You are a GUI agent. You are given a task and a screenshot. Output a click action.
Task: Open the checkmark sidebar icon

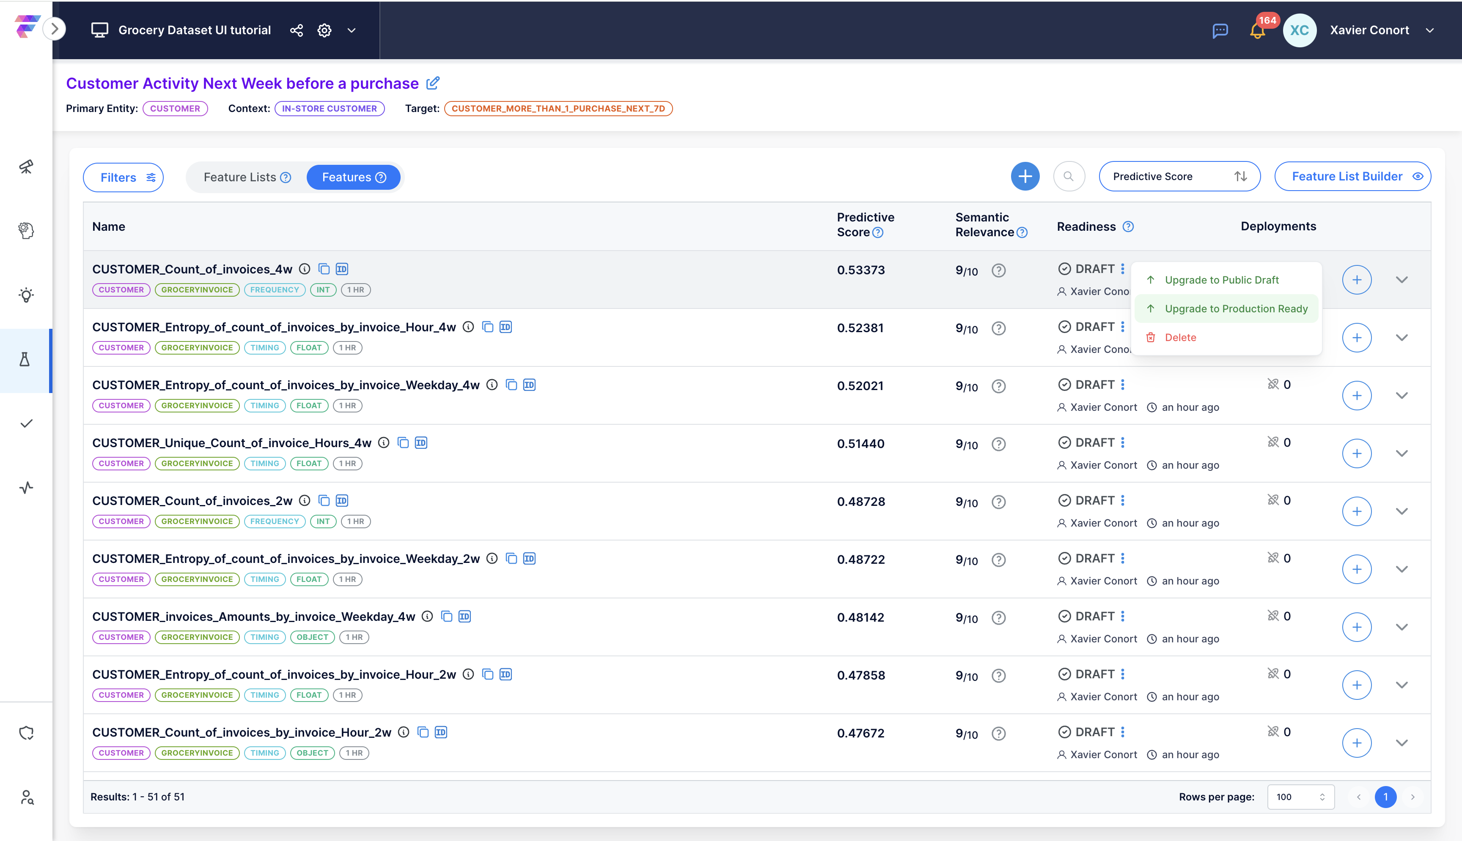point(26,423)
